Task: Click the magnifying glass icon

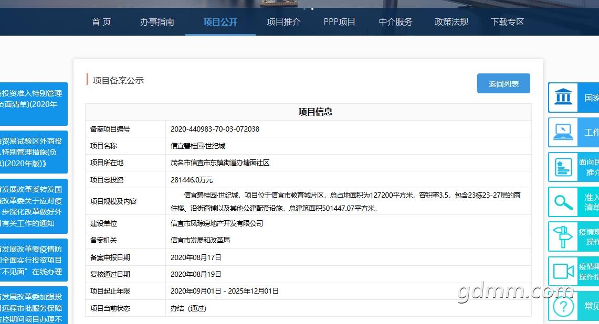Action: 563,202
